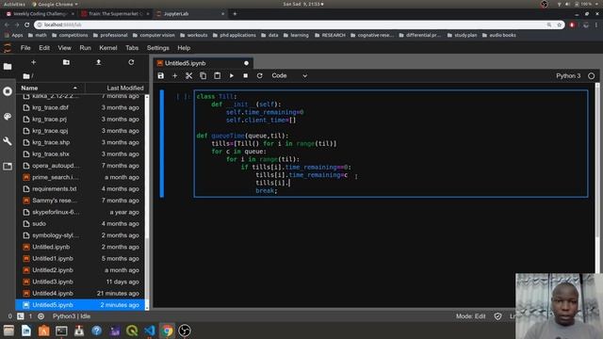The height and width of the screenshot is (339, 603).
Task: Open Visual Studio Code from the dock
Action: point(150,331)
